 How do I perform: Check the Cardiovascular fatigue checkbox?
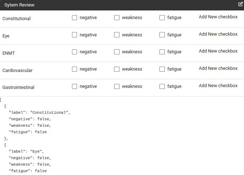(x=162, y=69)
